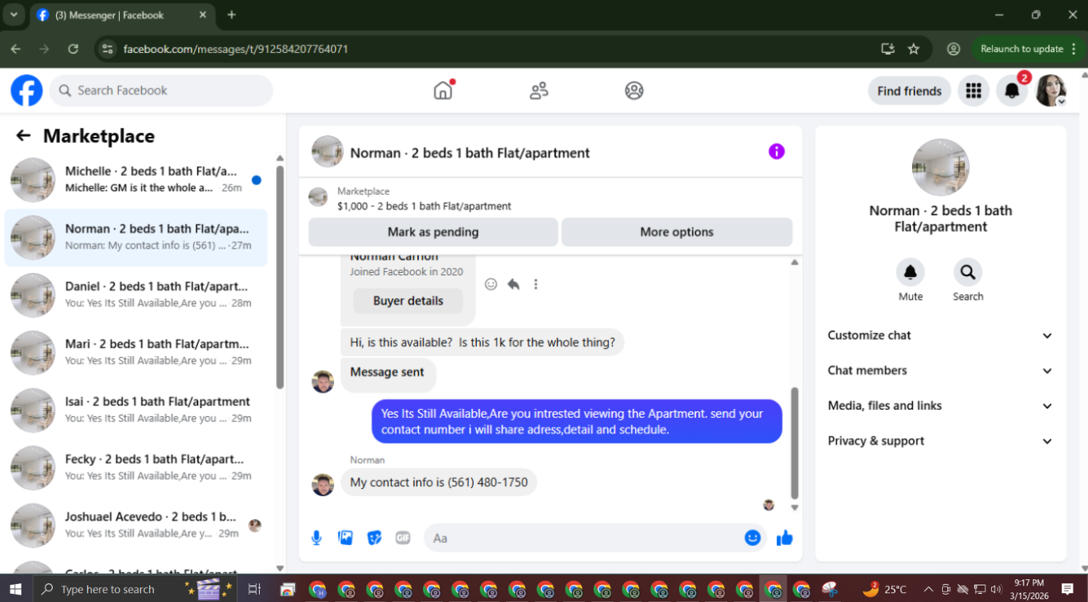This screenshot has height=602, width=1088.
Task: Open the taskbar clock showing 9:17 PM
Action: click(x=1029, y=589)
